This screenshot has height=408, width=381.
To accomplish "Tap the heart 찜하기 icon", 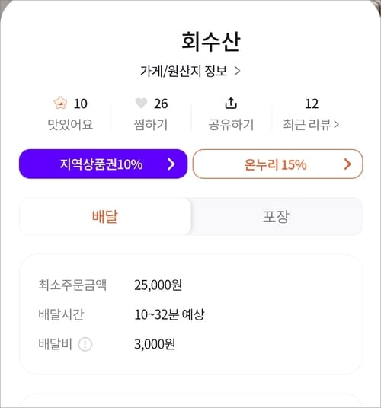I will point(141,103).
